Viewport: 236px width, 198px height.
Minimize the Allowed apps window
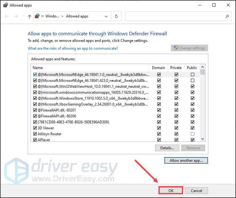pos(200,5)
